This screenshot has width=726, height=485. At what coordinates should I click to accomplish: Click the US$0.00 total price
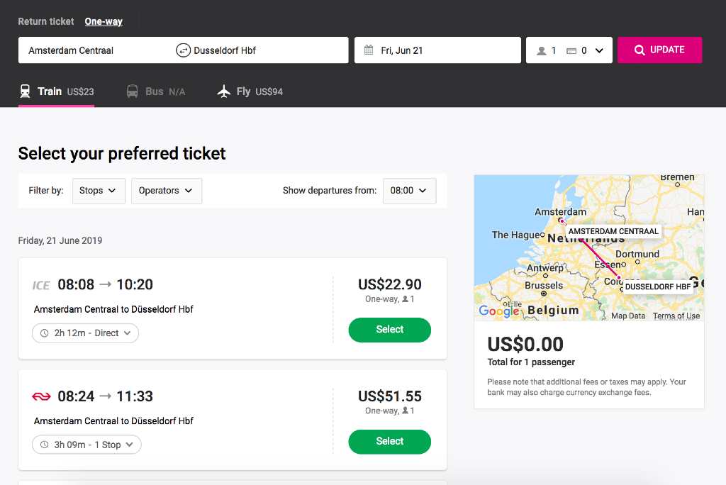point(525,344)
